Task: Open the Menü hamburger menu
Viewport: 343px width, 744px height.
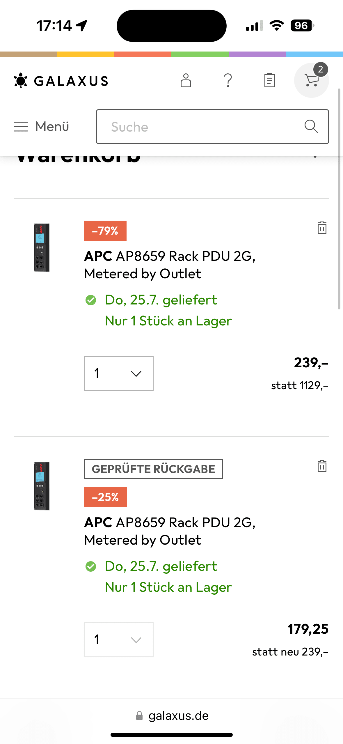Action: tap(41, 127)
